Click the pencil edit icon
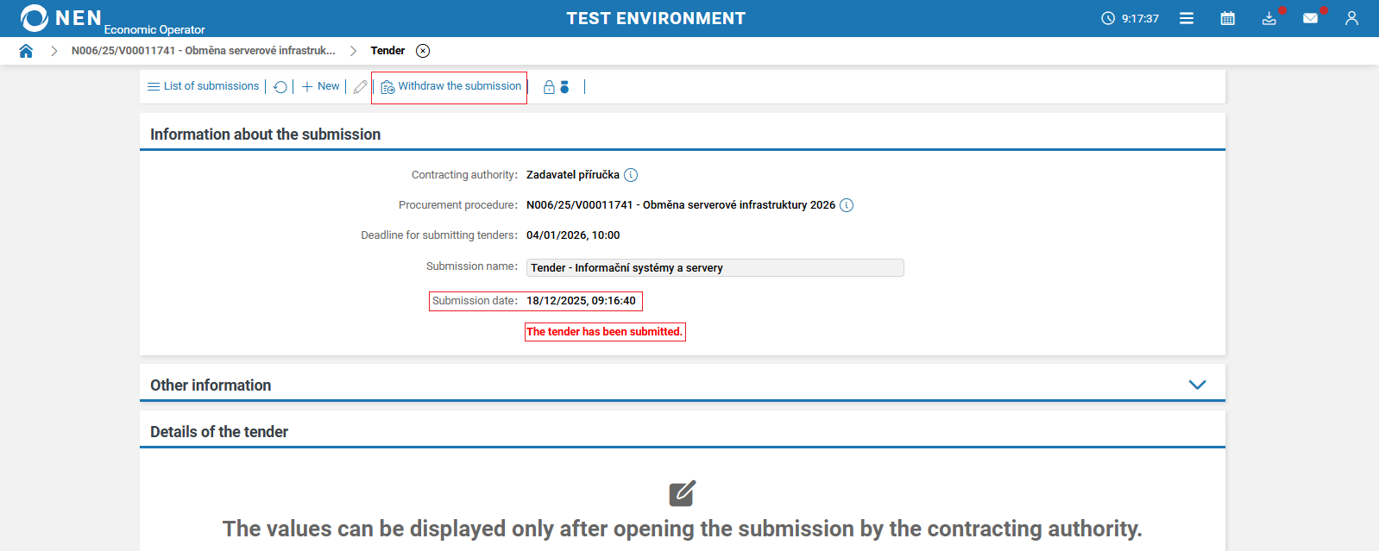The width and height of the screenshot is (1379, 551). (x=361, y=87)
